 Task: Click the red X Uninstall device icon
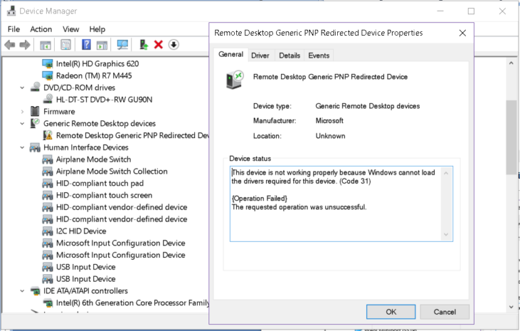click(158, 45)
